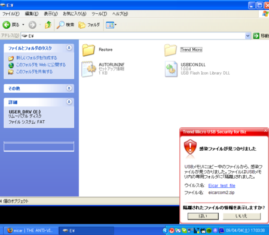Click the status bar object count text
The width and height of the screenshot is (269, 235).
tap(14, 201)
